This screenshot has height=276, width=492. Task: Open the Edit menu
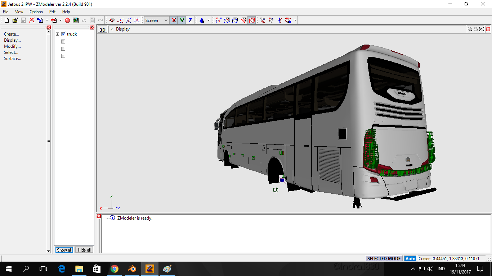52,11
